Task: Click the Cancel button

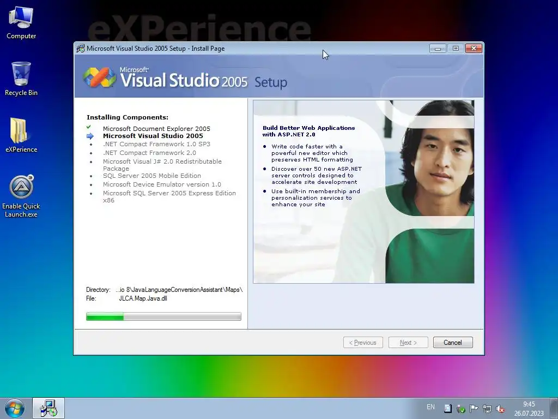Action: (x=453, y=343)
